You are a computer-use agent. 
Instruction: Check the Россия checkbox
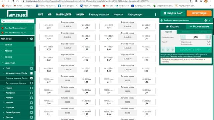click(31, 88)
